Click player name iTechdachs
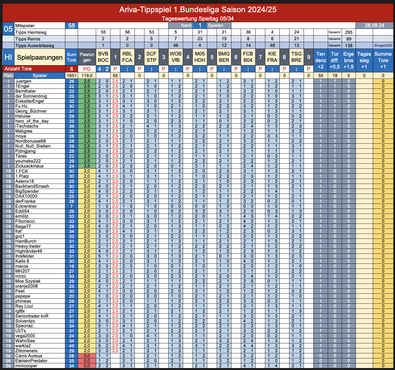 [x=27, y=126]
